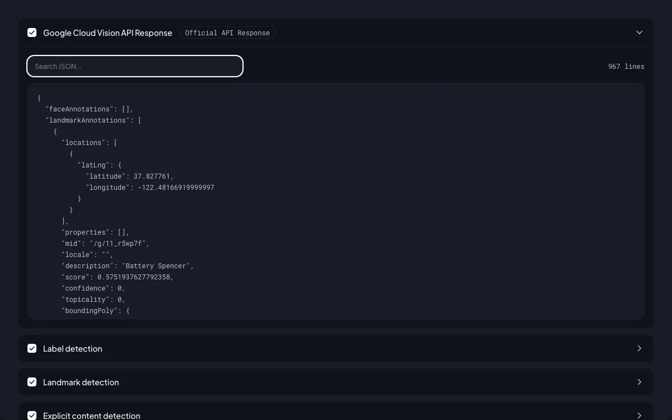Viewport: 672px width, 420px height.
Task: Expand the Label detection section chevron
Action: click(640, 348)
